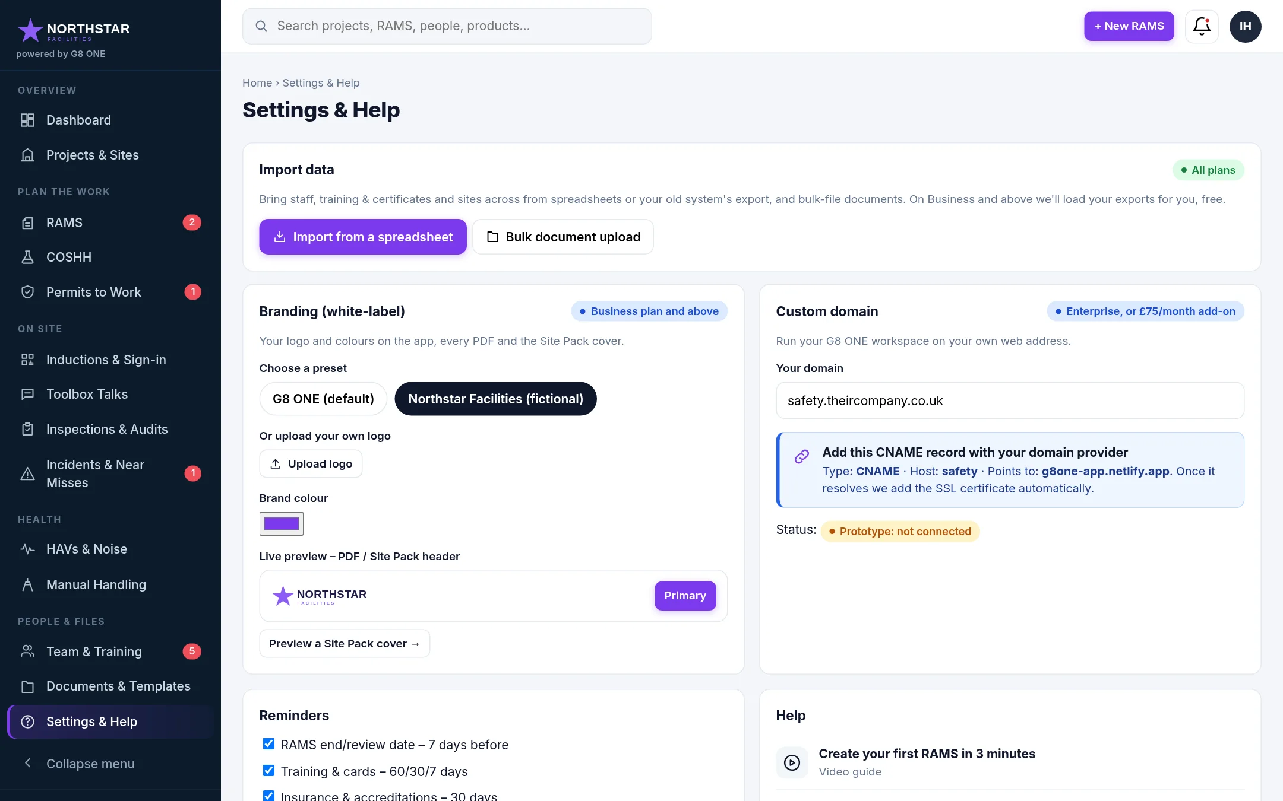Open the Brand colour picker swatch

pyautogui.click(x=282, y=524)
